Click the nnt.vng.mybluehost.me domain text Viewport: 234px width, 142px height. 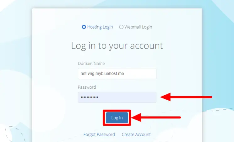[102, 74]
